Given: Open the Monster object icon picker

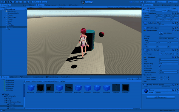Looking at the screenshot, I should [x=144, y=9].
